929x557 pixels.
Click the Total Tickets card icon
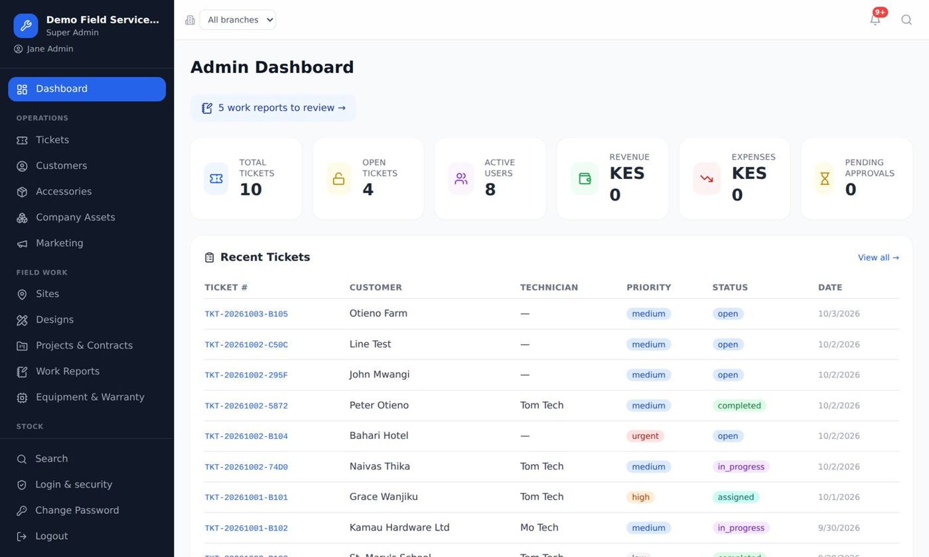pos(216,178)
